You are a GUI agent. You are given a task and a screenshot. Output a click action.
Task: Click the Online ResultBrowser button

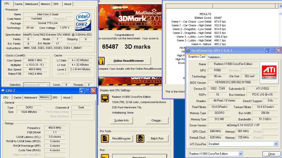[129, 61]
